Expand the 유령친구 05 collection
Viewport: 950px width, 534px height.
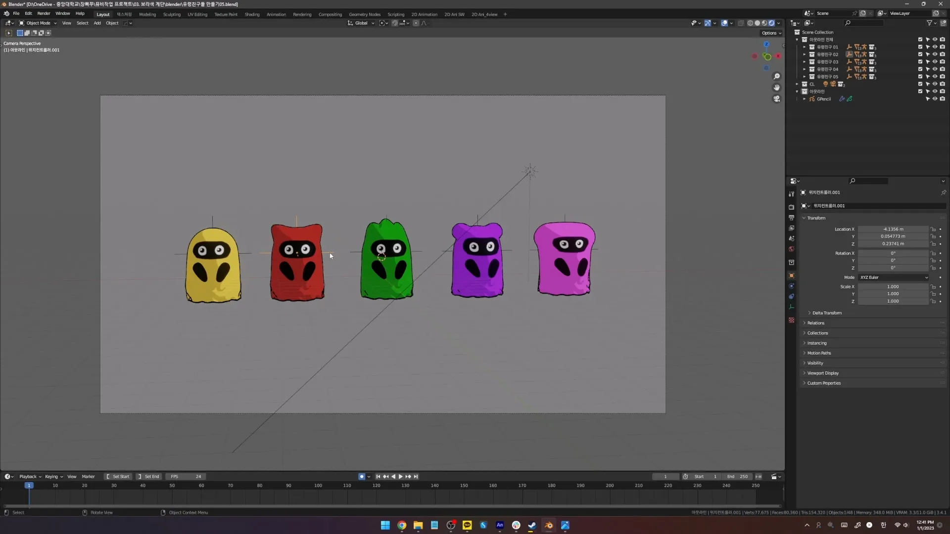pos(805,77)
